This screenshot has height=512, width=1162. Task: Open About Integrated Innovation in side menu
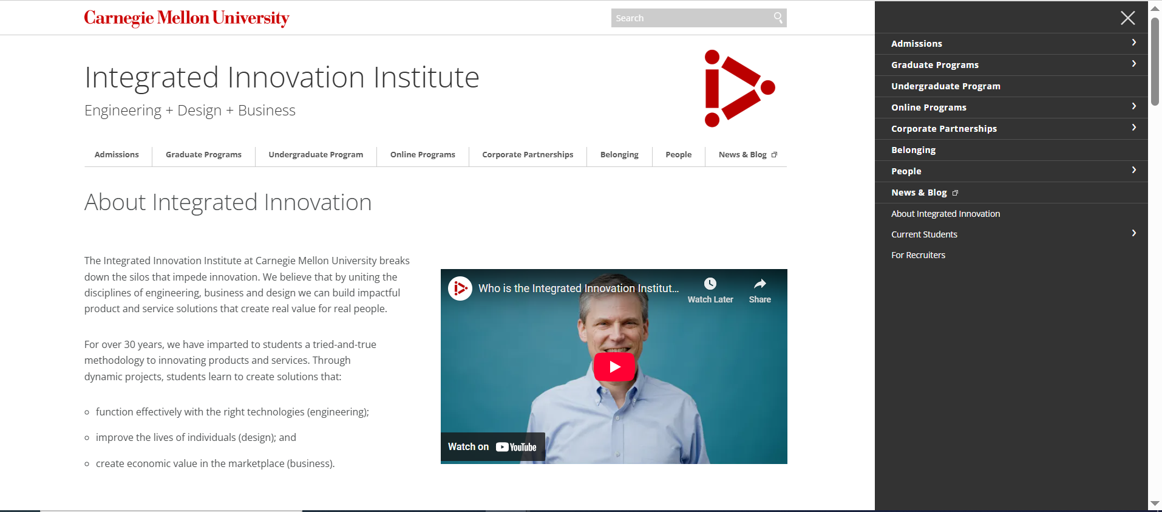pos(945,214)
